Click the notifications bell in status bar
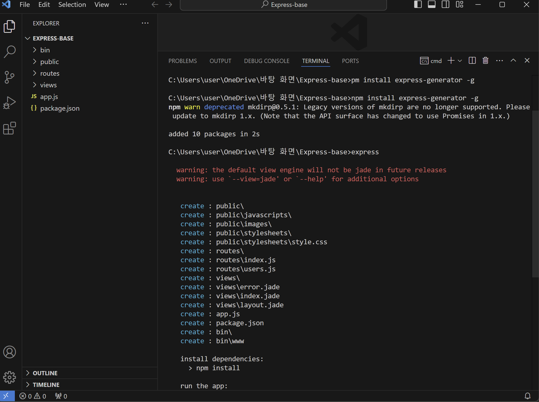Screen dimensions: 539x402 pyautogui.click(x=527, y=396)
